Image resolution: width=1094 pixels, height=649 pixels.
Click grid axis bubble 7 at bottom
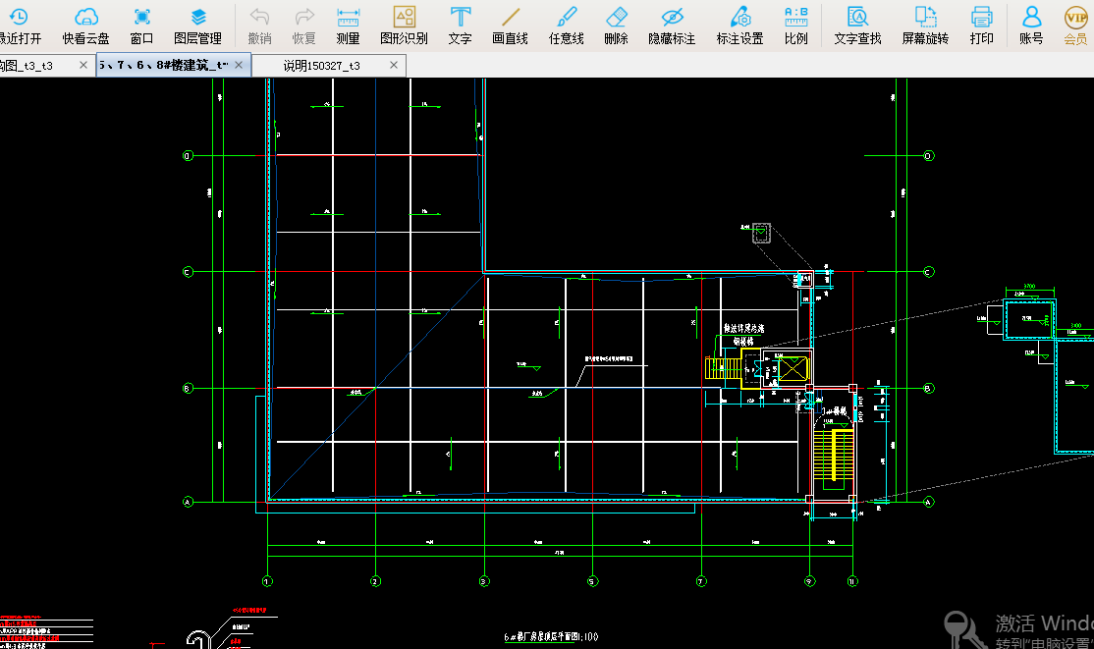tap(701, 581)
